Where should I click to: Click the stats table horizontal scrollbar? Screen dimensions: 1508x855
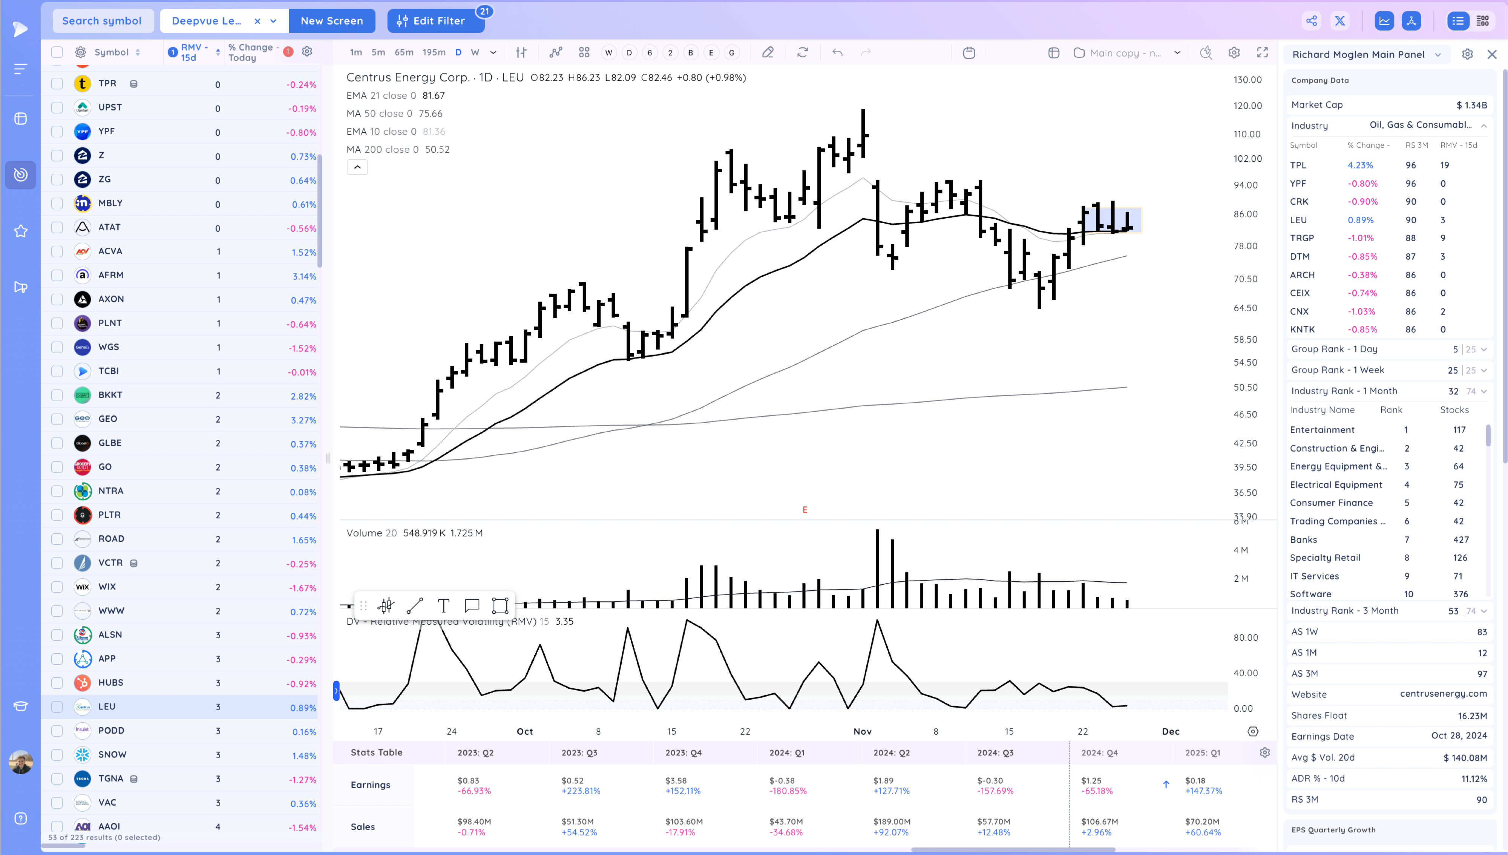click(1013, 850)
